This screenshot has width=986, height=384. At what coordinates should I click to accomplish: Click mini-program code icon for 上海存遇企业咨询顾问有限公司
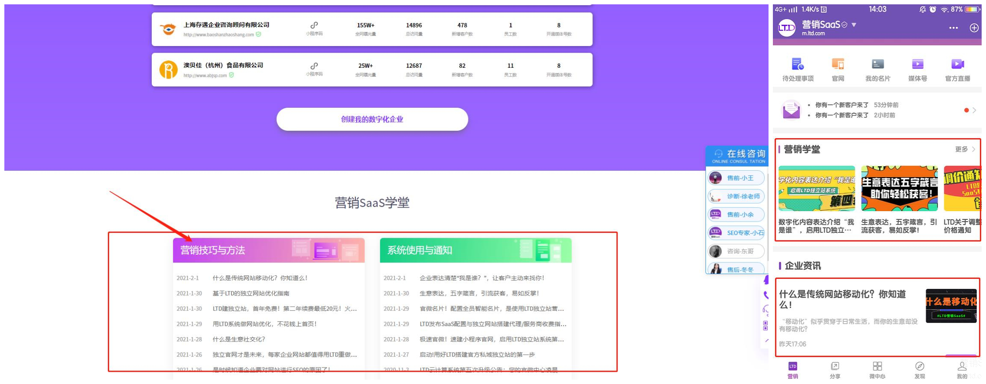(x=314, y=26)
